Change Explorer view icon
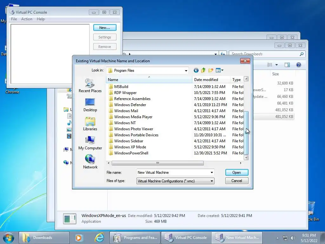The image size is (325, 244). (x=270, y=65)
